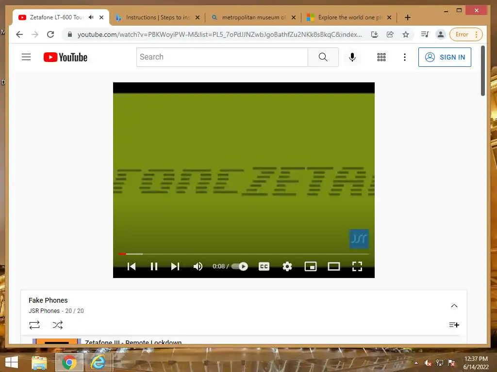Enter full screen video mode
This screenshot has height=372, width=497.
pos(357,266)
